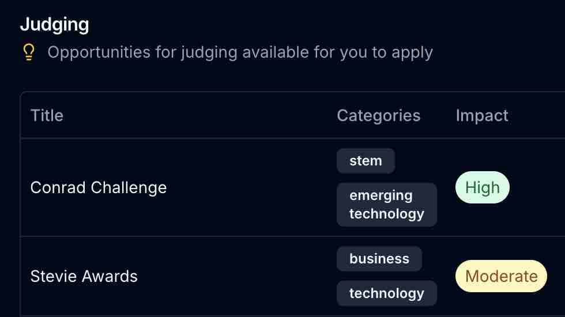Click the Impact cell in the Stevie Awards row
This screenshot has height=317, width=565.
(x=506, y=276)
